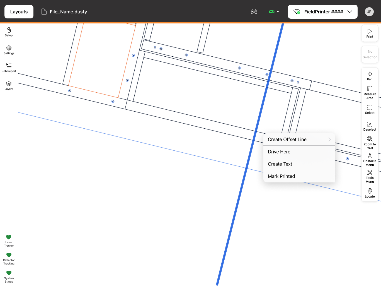Expand the Create Offset Line submenu
381x286 pixels.
299,140
